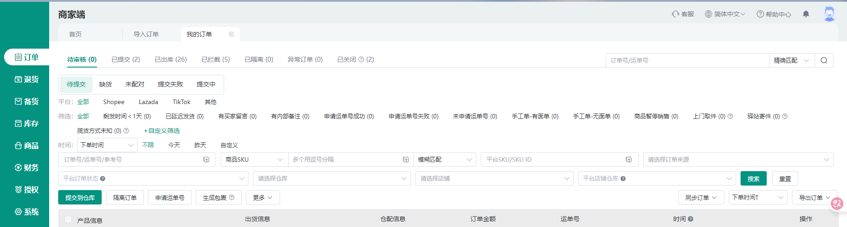847x227 pixels.
Task: Show help for 已关闭 tab
Action: [361, 59]
